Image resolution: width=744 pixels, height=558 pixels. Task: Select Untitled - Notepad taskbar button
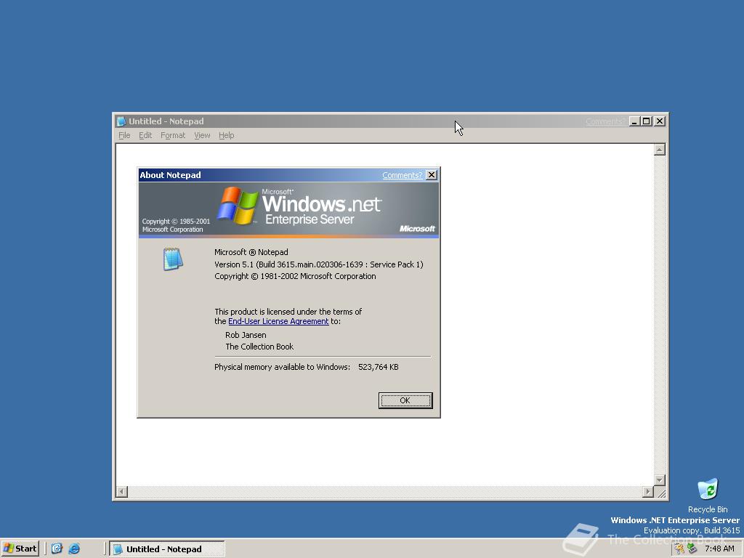167,549
